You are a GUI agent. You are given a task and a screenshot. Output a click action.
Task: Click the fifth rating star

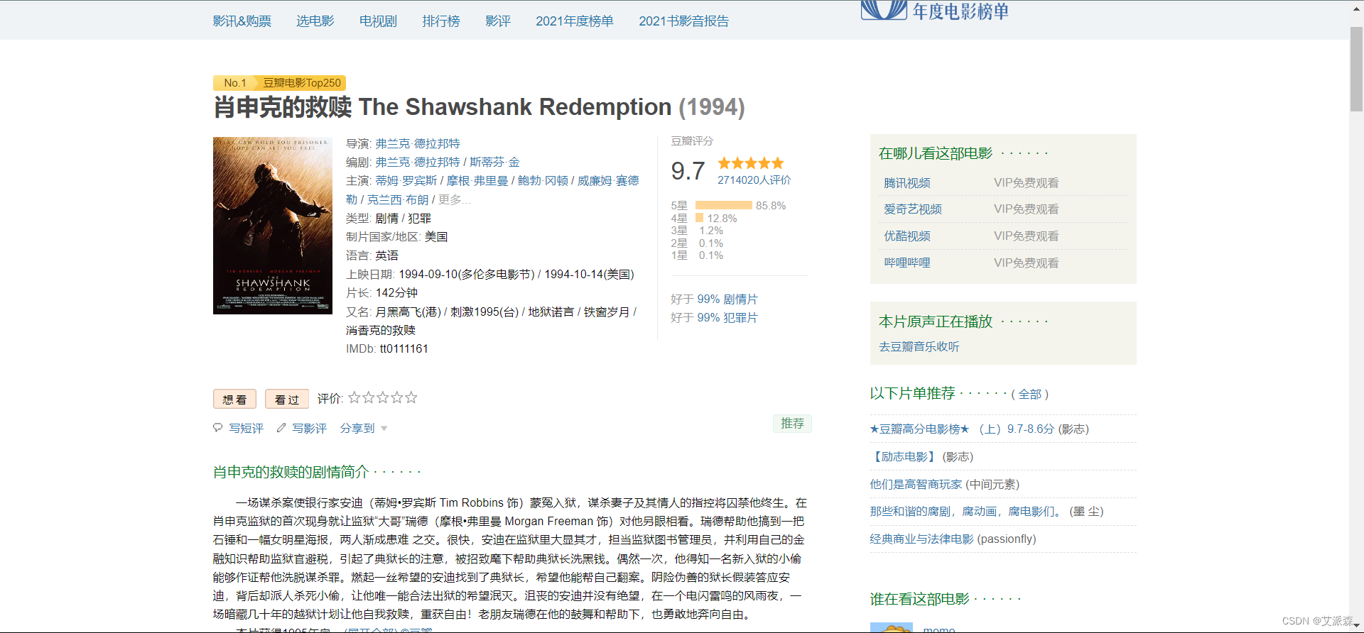[x=411, y=397]
